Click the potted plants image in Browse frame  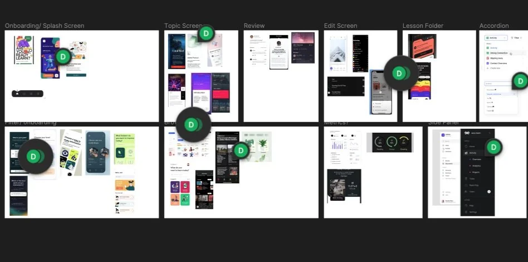tap(257, 147)
